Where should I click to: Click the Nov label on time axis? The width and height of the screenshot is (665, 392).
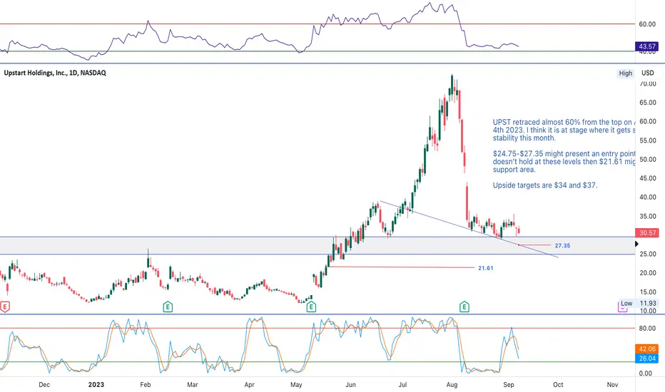point(612,385)
